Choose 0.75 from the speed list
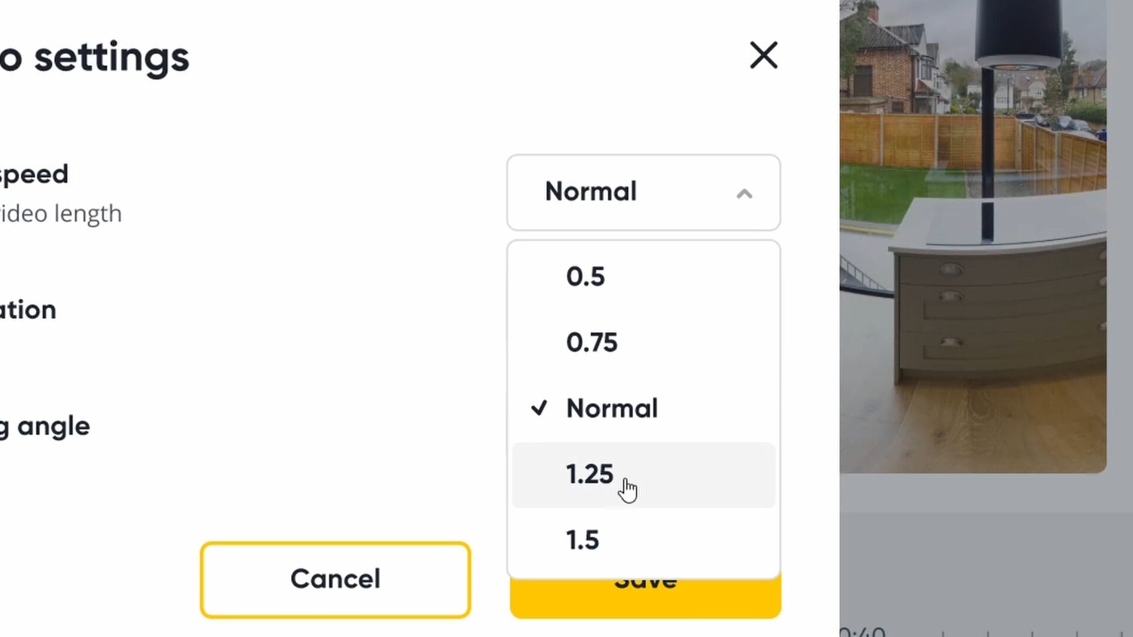The image size is (1133, 637). (x=592, y=343)
